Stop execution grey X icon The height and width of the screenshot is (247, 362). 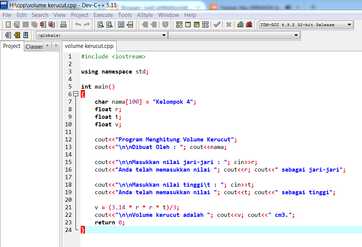click(228, 25)
